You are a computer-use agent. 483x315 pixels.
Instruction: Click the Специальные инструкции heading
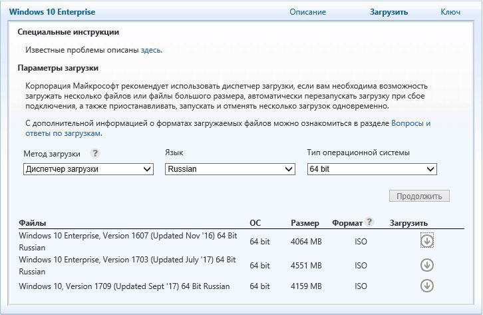[x=68, y=32]
